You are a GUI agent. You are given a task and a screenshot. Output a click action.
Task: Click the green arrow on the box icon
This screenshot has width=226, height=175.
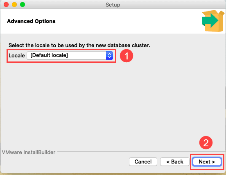click(210, 20)
